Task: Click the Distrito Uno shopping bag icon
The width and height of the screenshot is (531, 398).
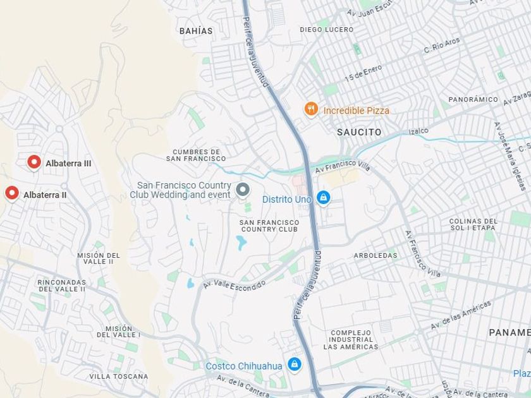Action: pyautogui.click(x=324, y=198)
